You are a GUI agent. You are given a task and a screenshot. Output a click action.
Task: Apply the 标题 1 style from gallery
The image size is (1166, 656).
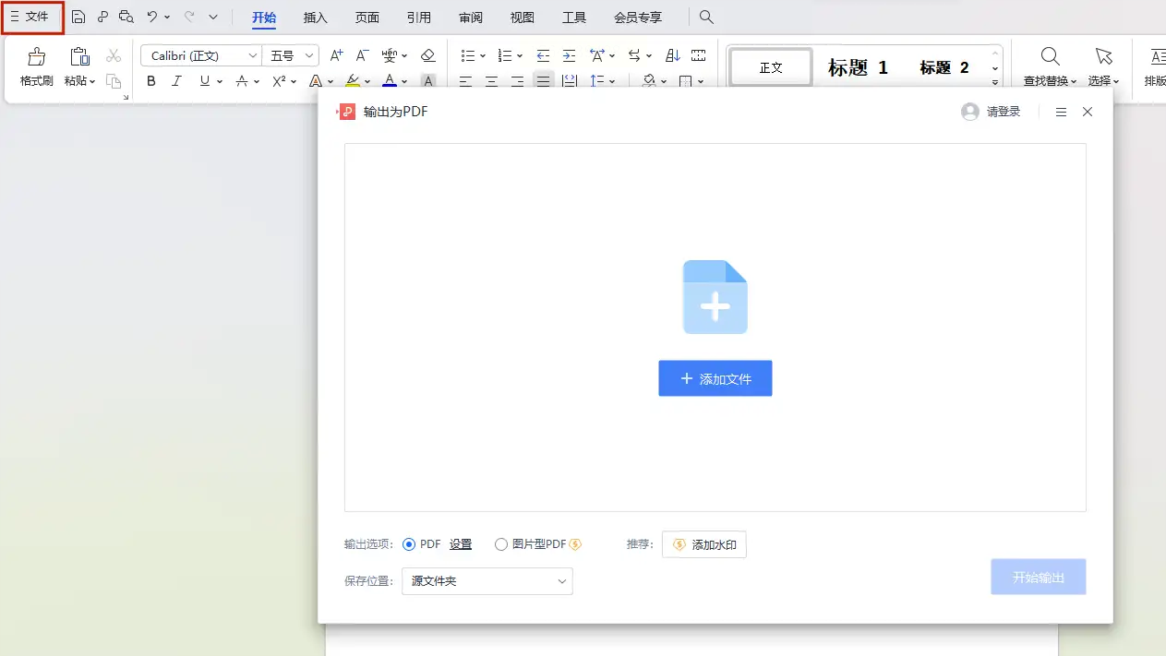click(858, 67)
